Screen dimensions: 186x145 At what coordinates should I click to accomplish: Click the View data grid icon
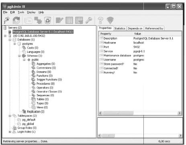pyautogui.click(x=69, y=20)
